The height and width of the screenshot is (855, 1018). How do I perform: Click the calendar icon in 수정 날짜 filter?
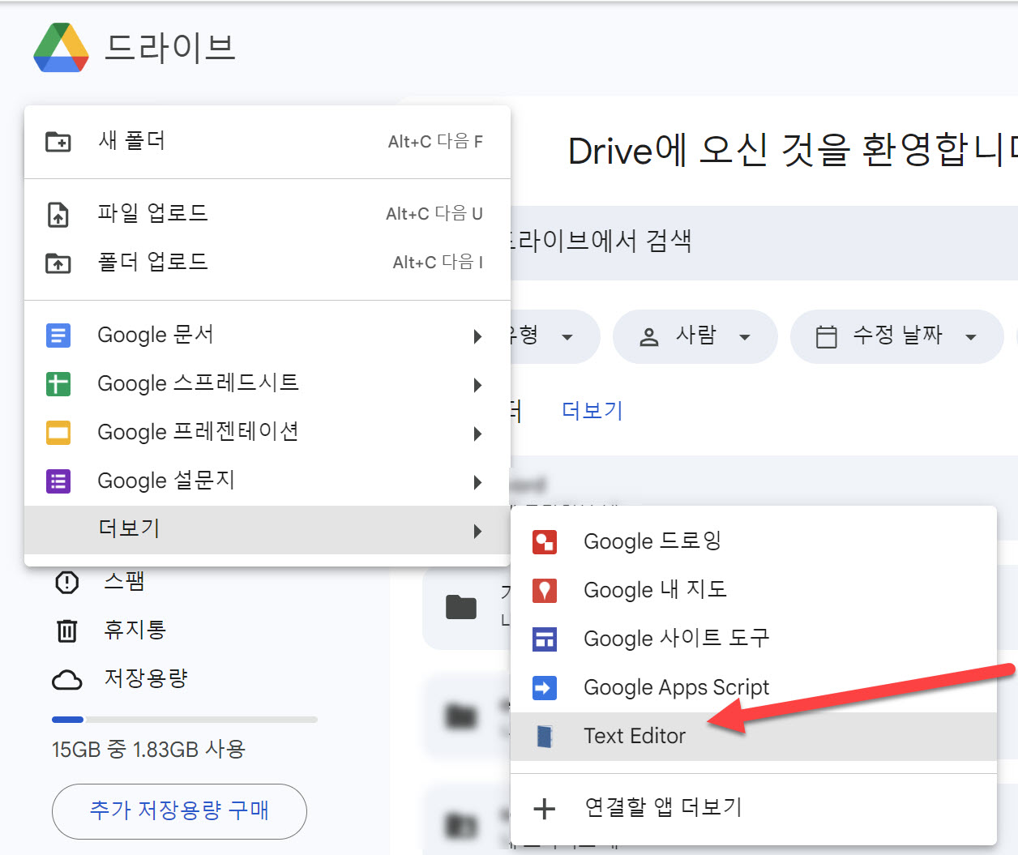[826, 336]
